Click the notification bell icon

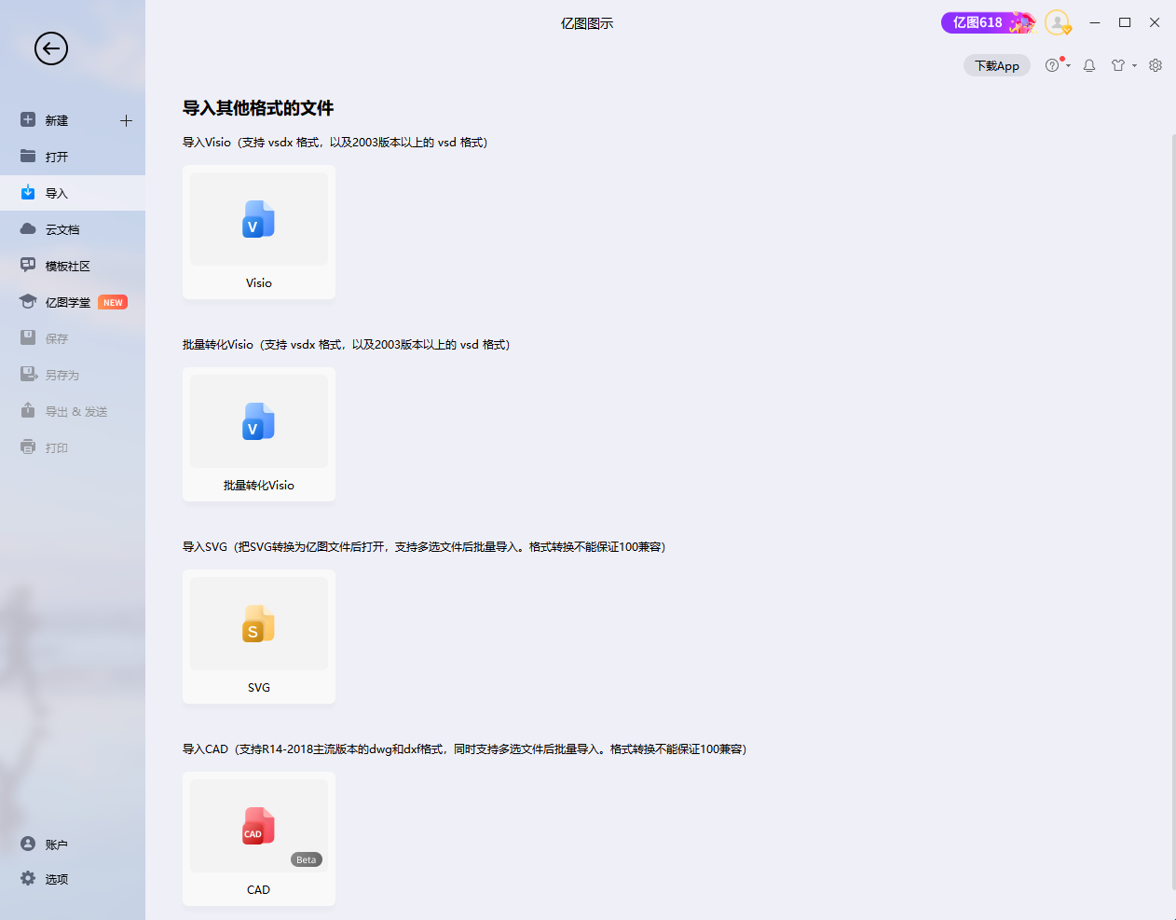click(1089, 65)
